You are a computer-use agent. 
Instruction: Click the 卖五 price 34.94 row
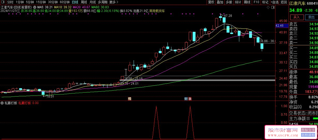pyautogui.click(x=303, y=24)
